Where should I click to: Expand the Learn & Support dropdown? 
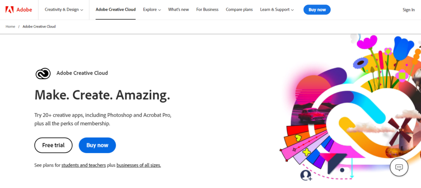click(x=277, y=10)
